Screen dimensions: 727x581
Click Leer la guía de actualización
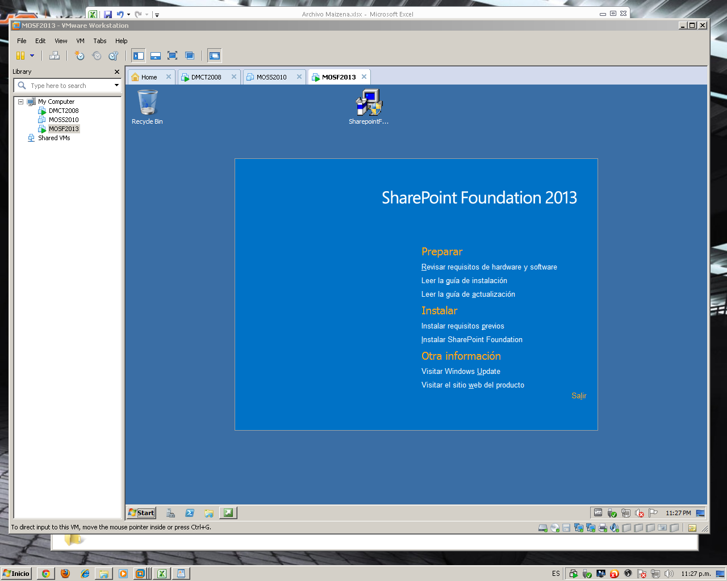(468, 294)
